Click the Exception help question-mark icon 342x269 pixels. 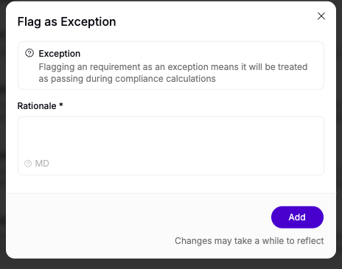[x=29, y=53]
